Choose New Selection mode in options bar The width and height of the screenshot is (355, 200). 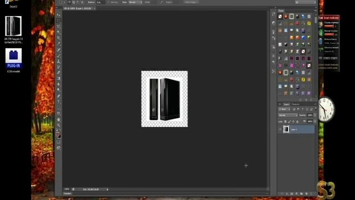[69, 2]
